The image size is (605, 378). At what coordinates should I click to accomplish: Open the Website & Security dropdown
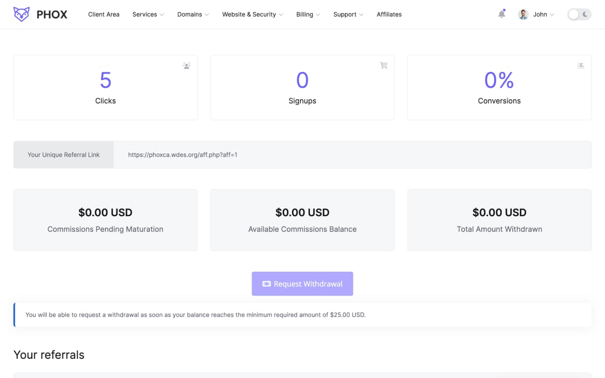tap(253, 15)
